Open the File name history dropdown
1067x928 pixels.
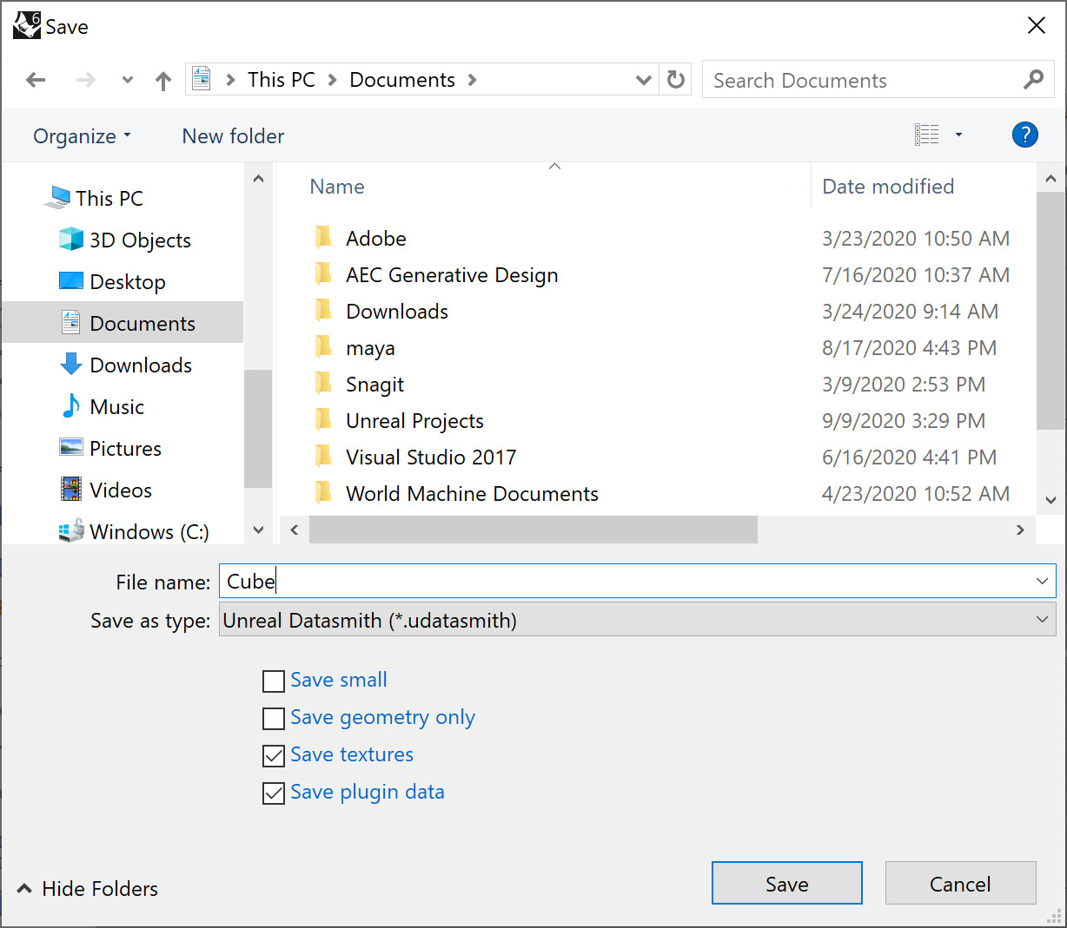1042,582
